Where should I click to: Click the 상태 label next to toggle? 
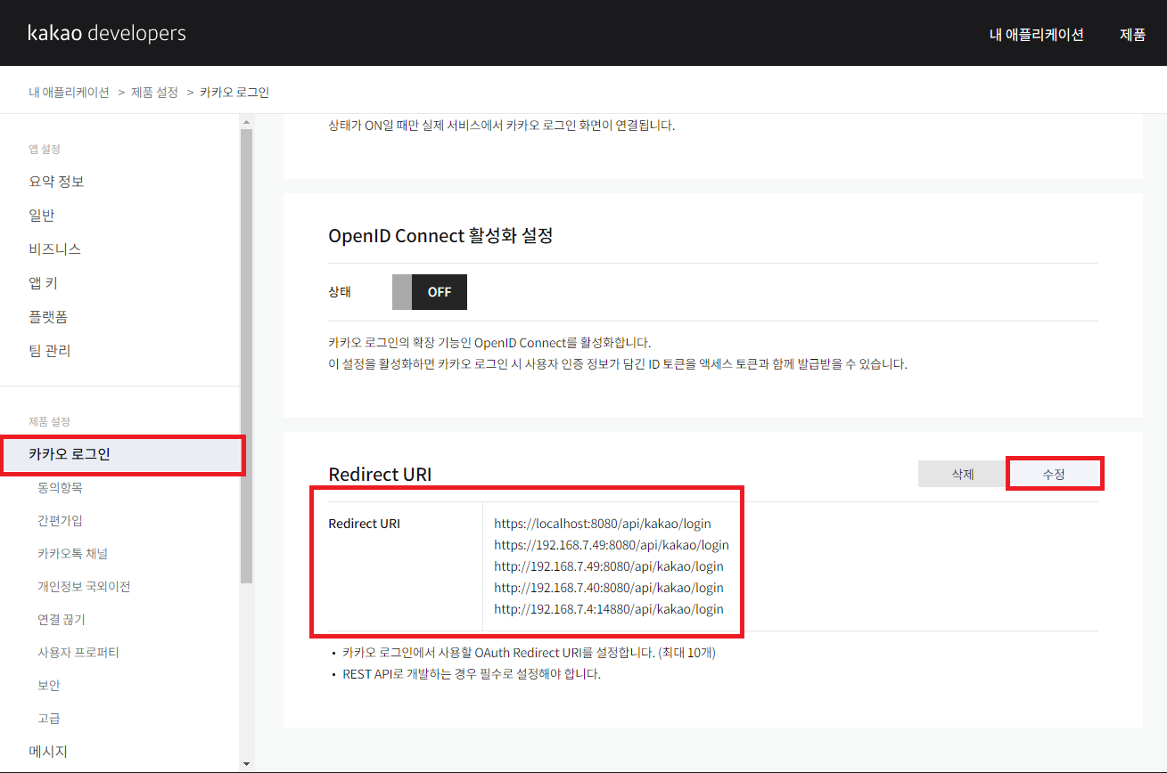click(340, 292)
